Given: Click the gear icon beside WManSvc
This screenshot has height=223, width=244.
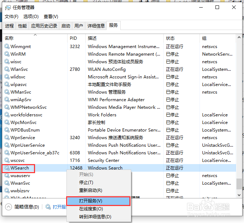Looking at the screenshot, I should coord(7,92).
